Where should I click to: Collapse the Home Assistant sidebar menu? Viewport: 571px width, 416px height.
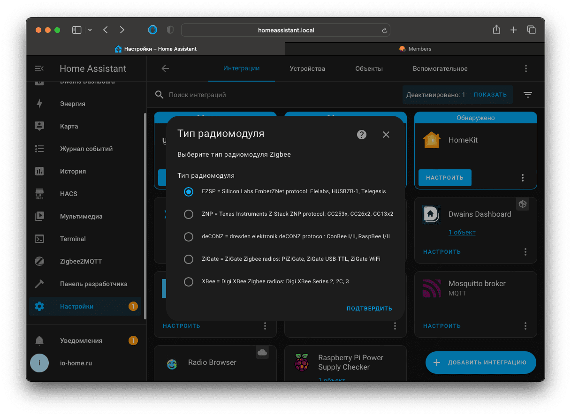click(x=39, y=68)
